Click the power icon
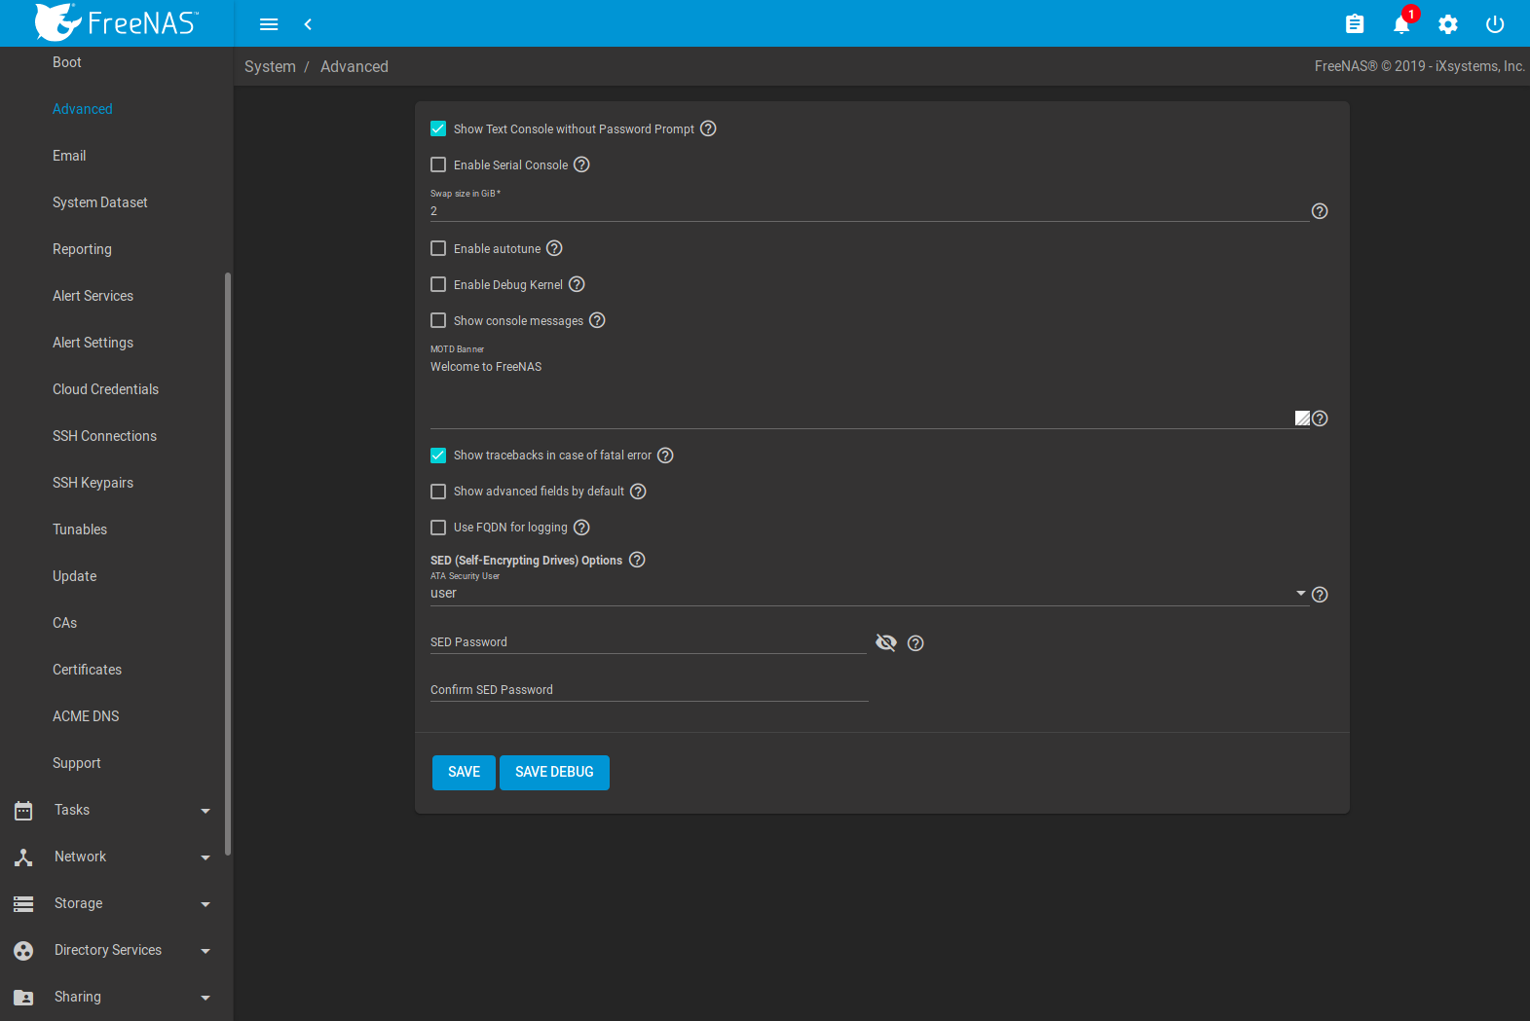Image resolution: width=1530 pixels, height=1021 pixels. tap(1495, 24)
